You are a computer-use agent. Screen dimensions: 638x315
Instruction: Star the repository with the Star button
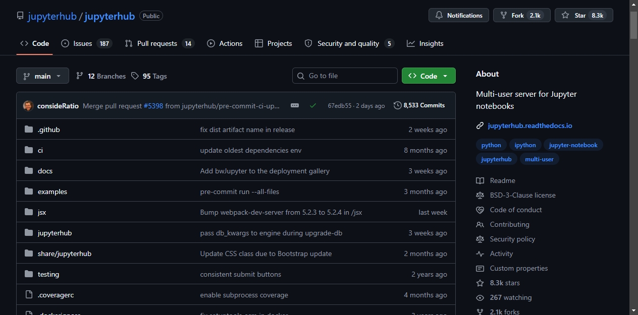[584, 15]
